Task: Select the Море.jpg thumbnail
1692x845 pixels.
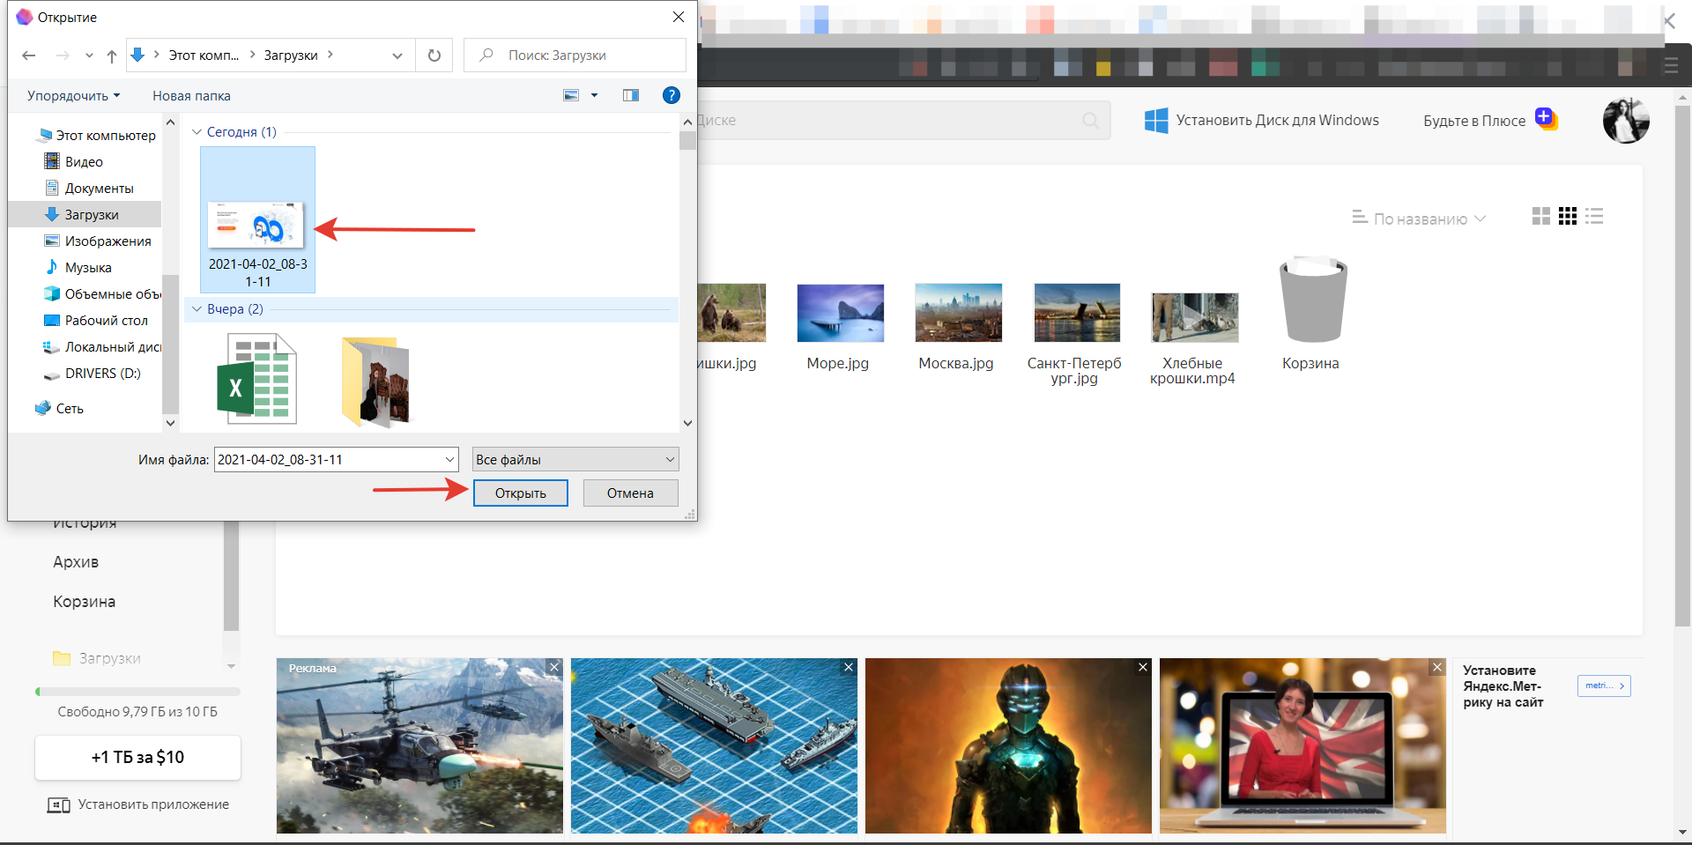Action: (x=840, y=313)
